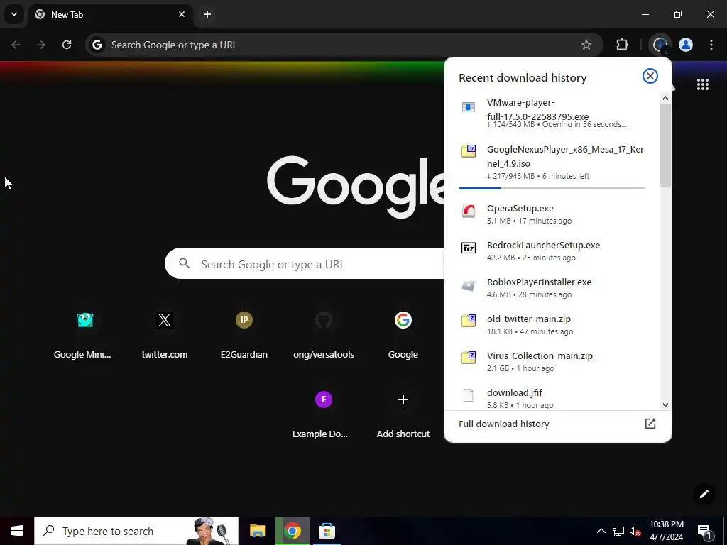Viewport: 727px width, 545px height.
Task: Show hidden system tray icons
Action: 601,531
